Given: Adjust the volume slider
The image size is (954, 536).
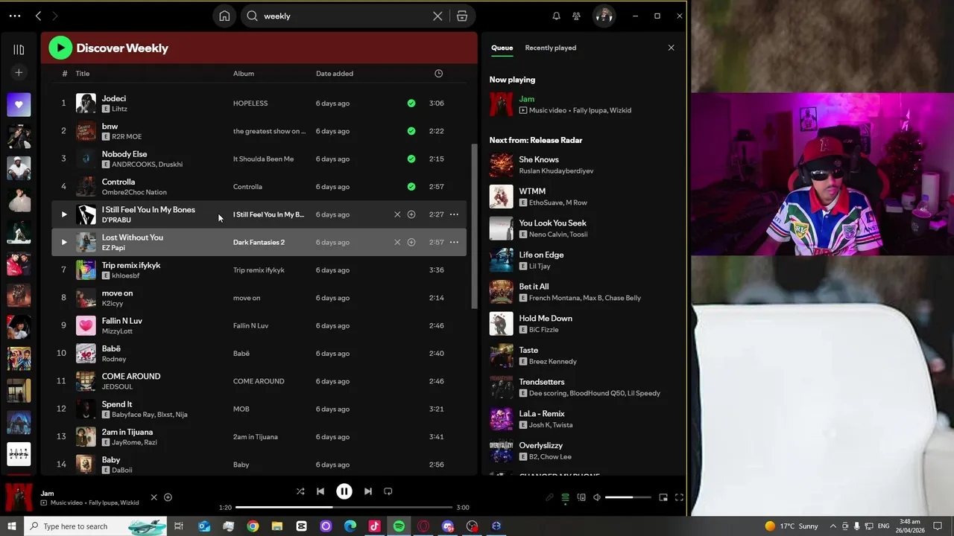Looking at the screenshot, I should coord(628,497).
